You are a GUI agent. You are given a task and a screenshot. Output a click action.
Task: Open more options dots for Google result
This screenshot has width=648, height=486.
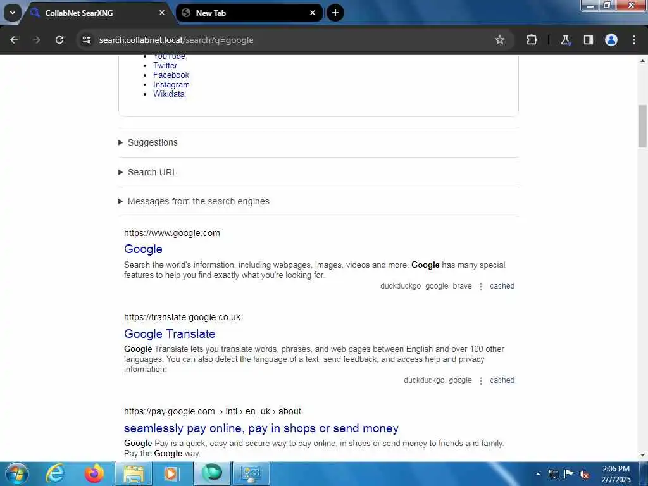[481, 287]
